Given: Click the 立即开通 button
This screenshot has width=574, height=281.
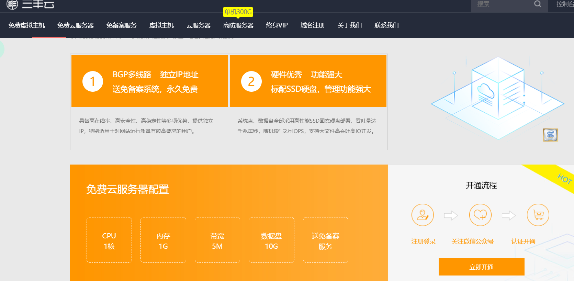Looking at the screenshot, I should 482,267.
